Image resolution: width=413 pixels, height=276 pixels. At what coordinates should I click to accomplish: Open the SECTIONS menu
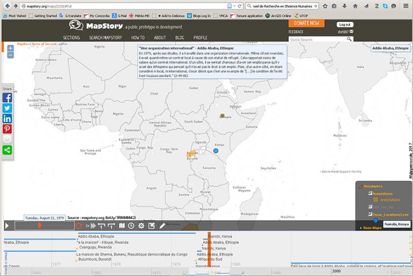tap(71, 38)
